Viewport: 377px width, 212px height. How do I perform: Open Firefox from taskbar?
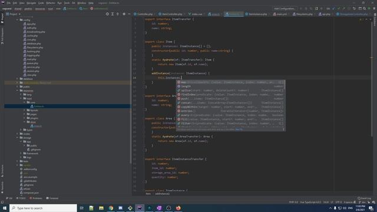click(178, 208)
